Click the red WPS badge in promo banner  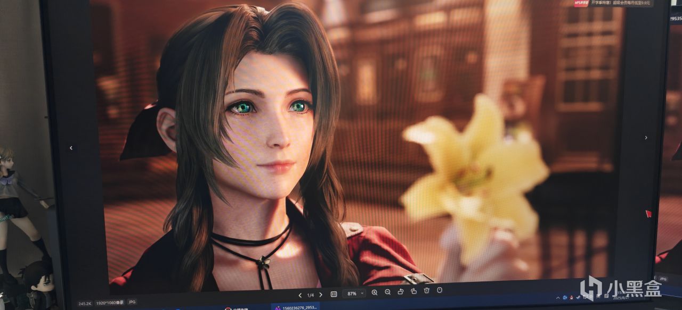coord(581,3)
